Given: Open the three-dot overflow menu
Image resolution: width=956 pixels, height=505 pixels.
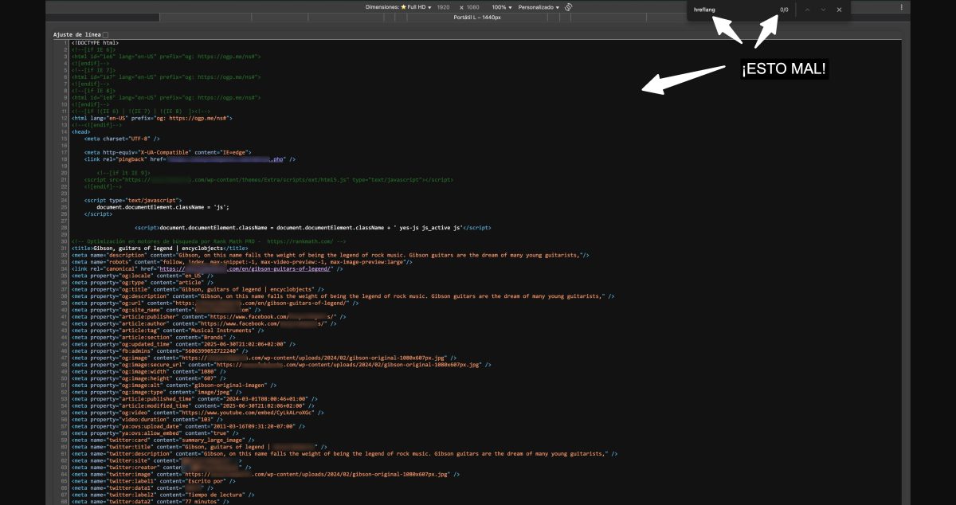Looking at the screenshot, I should (899, 7).
